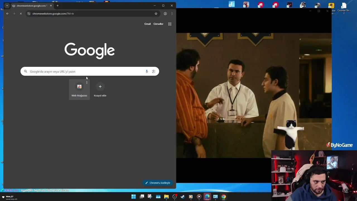Open Chrome's tab search dropdown arrow
This screenshot has height=201, width=357.
(x=7, y=6)
